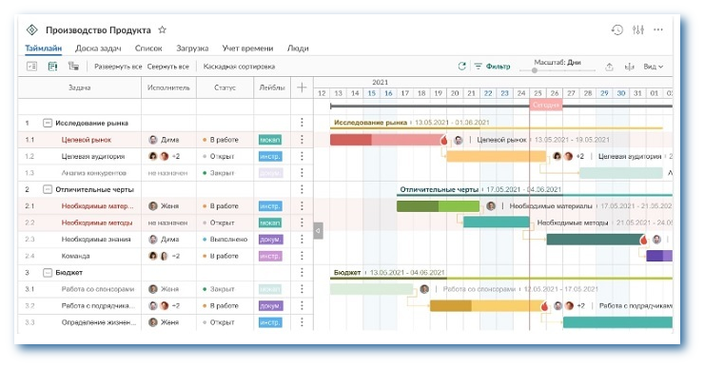Open row menu dots for Целевой рынок
Image resolution: width=704 pixels, height=368 pixels.
302,140
